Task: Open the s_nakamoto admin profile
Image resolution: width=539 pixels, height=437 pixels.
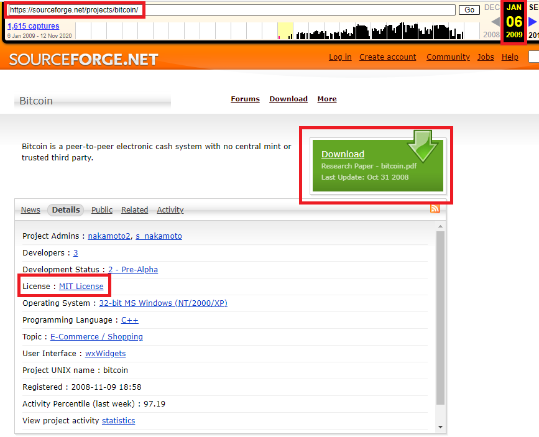Action: pos(159,236)
